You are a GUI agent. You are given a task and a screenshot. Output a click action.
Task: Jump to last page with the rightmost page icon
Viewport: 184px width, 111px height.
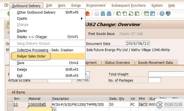[x=137, y=14]
